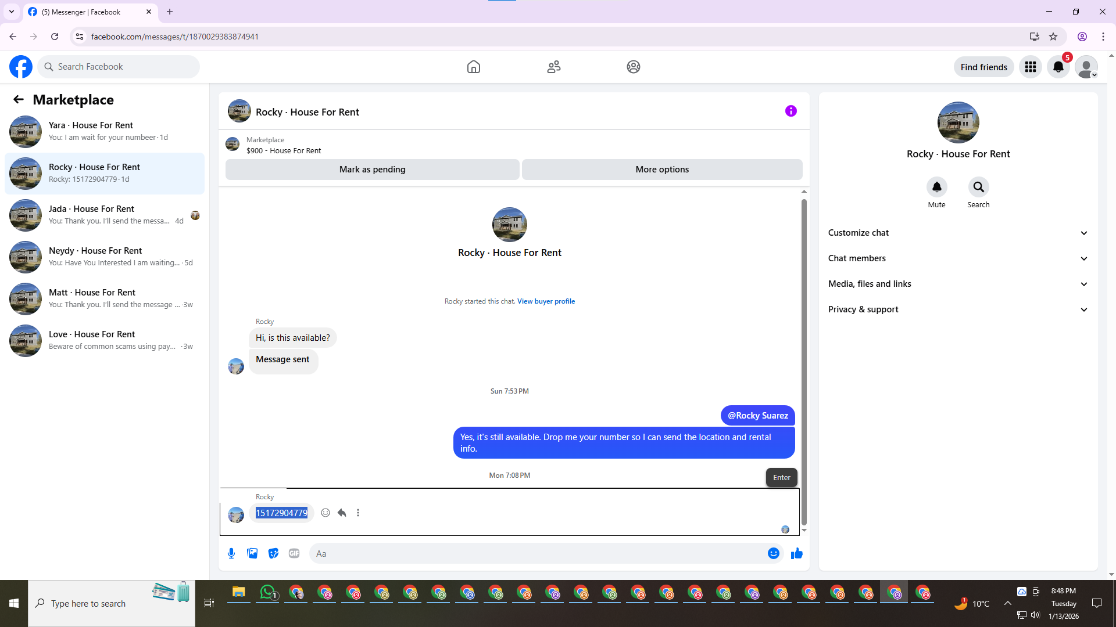Click the voice clip microphone icon
Screen dimensions: 1116x627
click(x=231, y=553)
